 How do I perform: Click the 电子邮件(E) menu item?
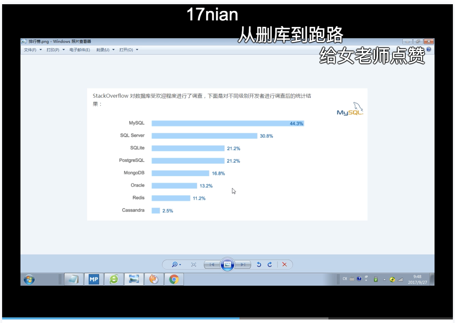point(79,50)
